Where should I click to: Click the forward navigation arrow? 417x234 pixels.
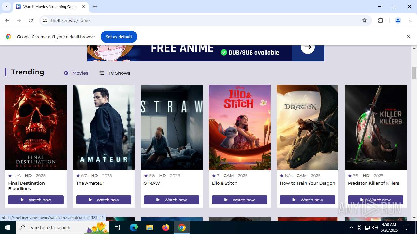click(x=19, y=20)
